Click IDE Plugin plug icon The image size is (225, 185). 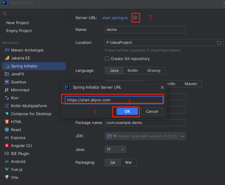click(x=7, y=154)
